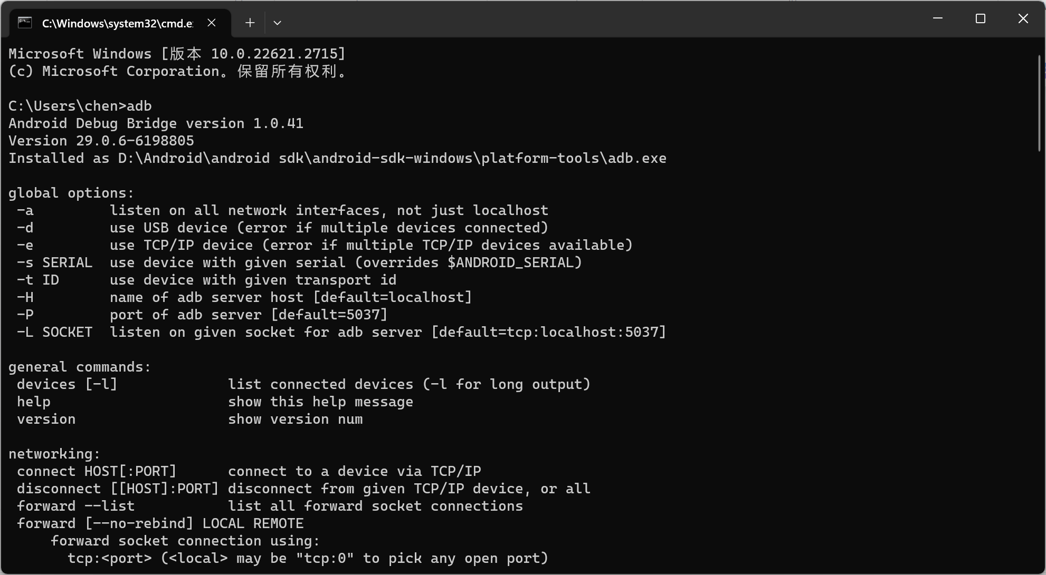The image size is (1046, 575).
Task: Click the 'general commands:' heading text
Action: click(80, 367)
